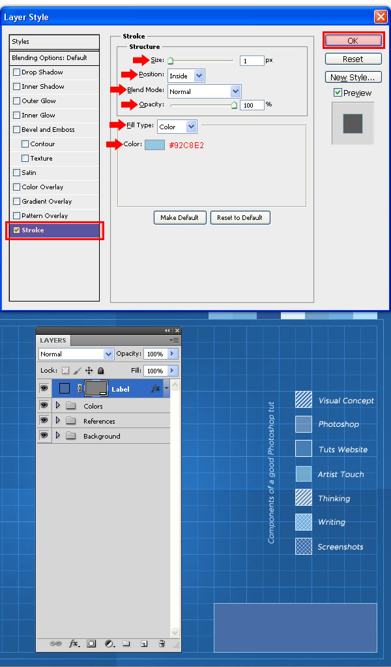This screenshot has height=667, width=391.
Task: Expand the Label layer effects arrow
Action: 166,388
